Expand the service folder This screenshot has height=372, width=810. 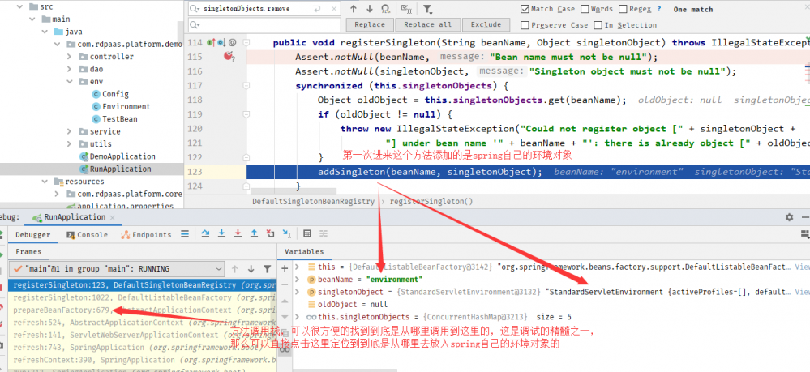coord(69,131)
